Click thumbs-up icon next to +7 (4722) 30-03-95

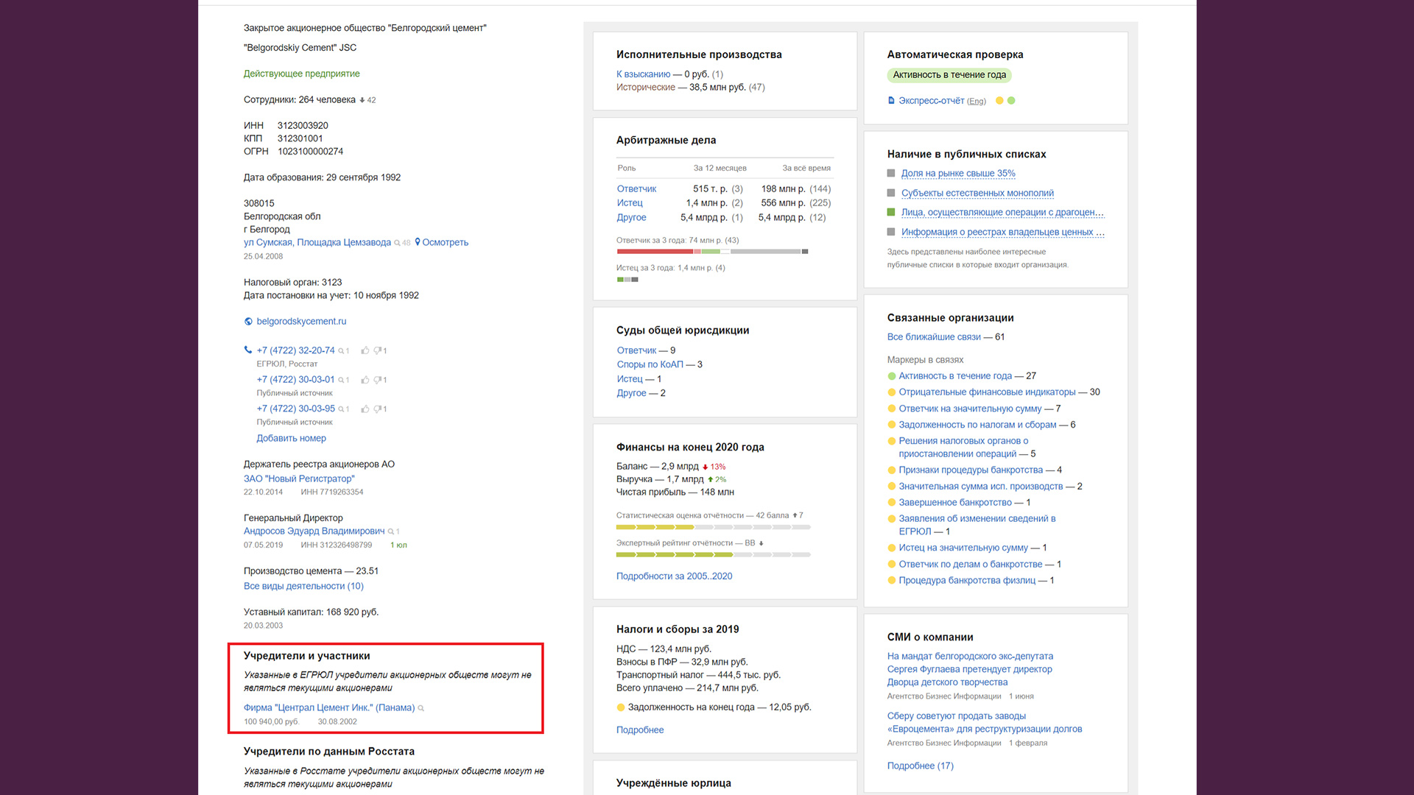click(x=365, y=409)
